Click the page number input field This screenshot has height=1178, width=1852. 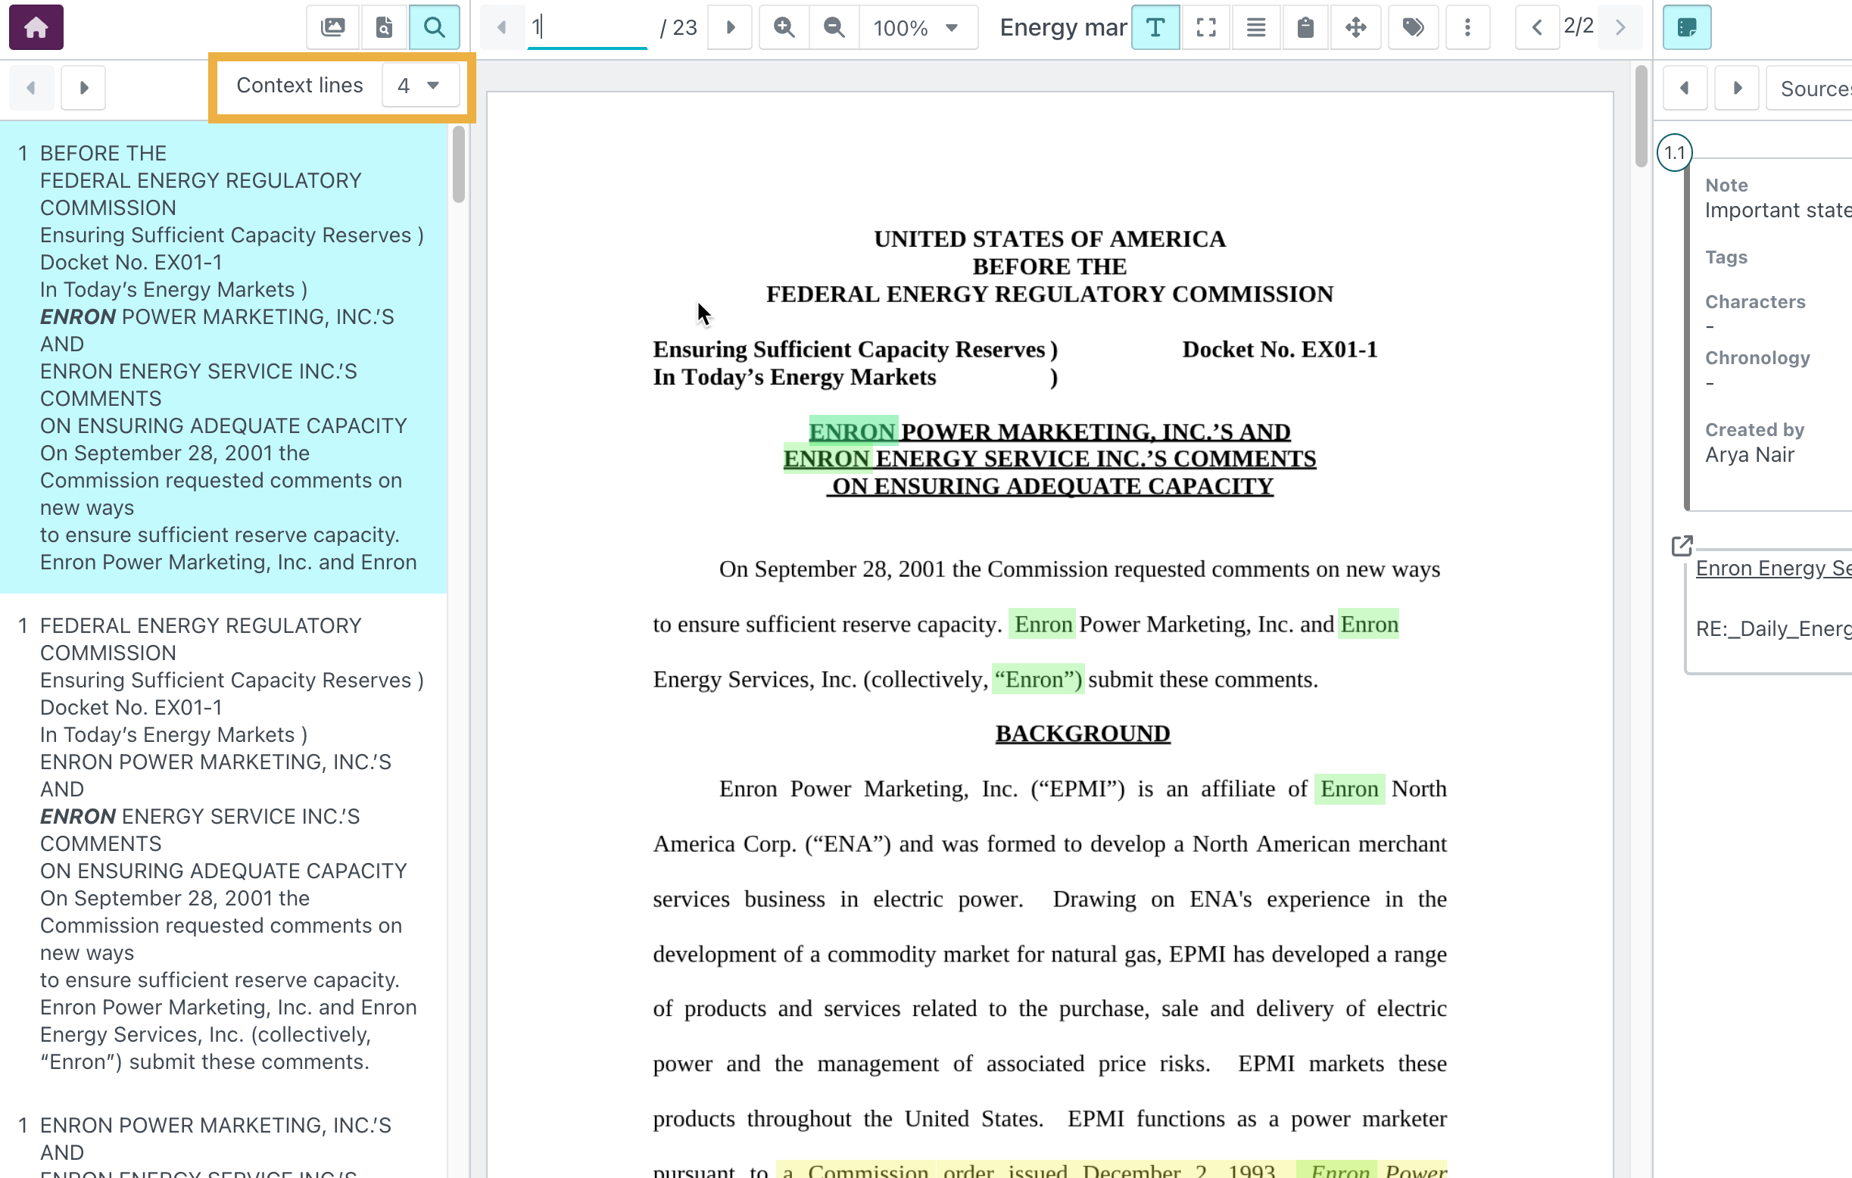pos(586,28)
